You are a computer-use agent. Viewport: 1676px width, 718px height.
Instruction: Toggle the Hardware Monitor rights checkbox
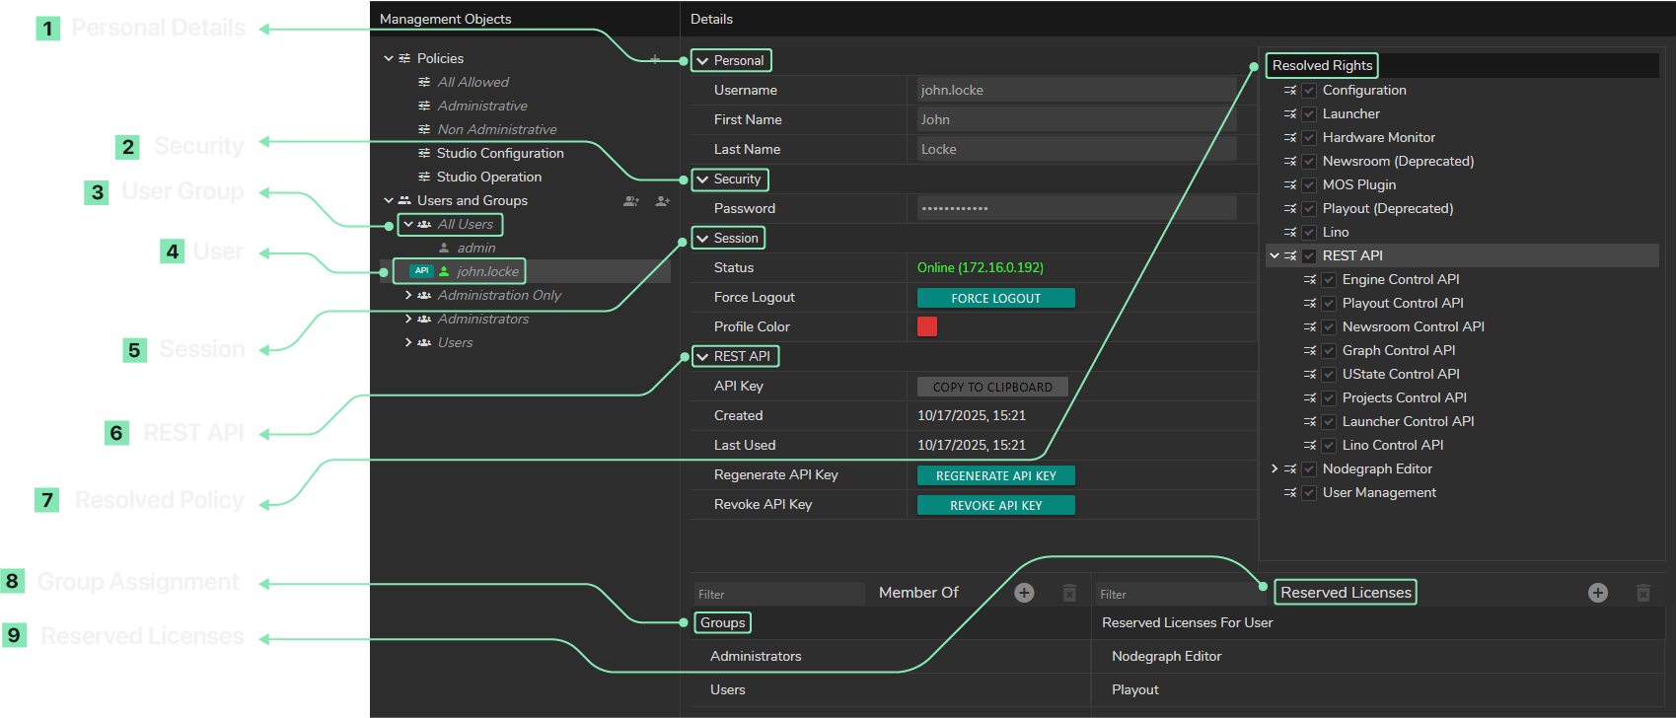coord(1309,138)
